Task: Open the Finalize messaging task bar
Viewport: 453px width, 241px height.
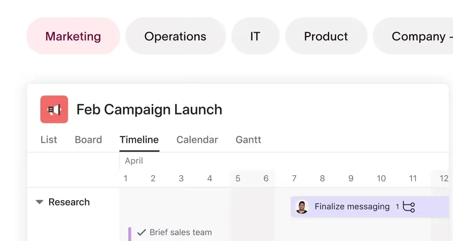Action: click(x=370, y=207)
